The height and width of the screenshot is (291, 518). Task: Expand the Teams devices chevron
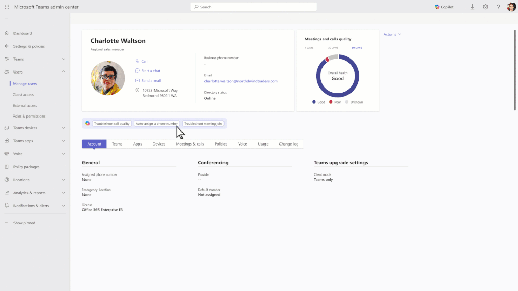[63, 128]
